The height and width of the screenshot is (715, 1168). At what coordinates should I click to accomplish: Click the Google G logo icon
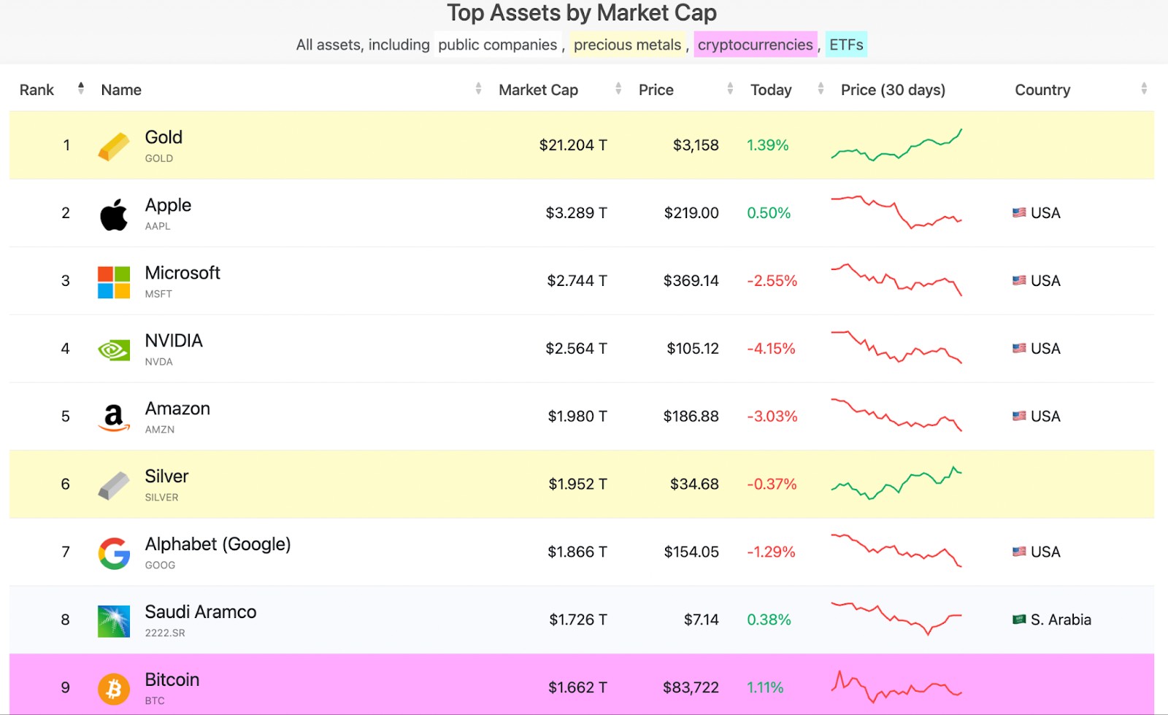point(114,553)
